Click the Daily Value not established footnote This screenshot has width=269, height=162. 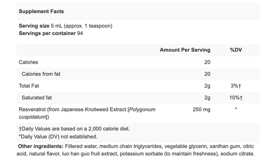pos(58,136)
